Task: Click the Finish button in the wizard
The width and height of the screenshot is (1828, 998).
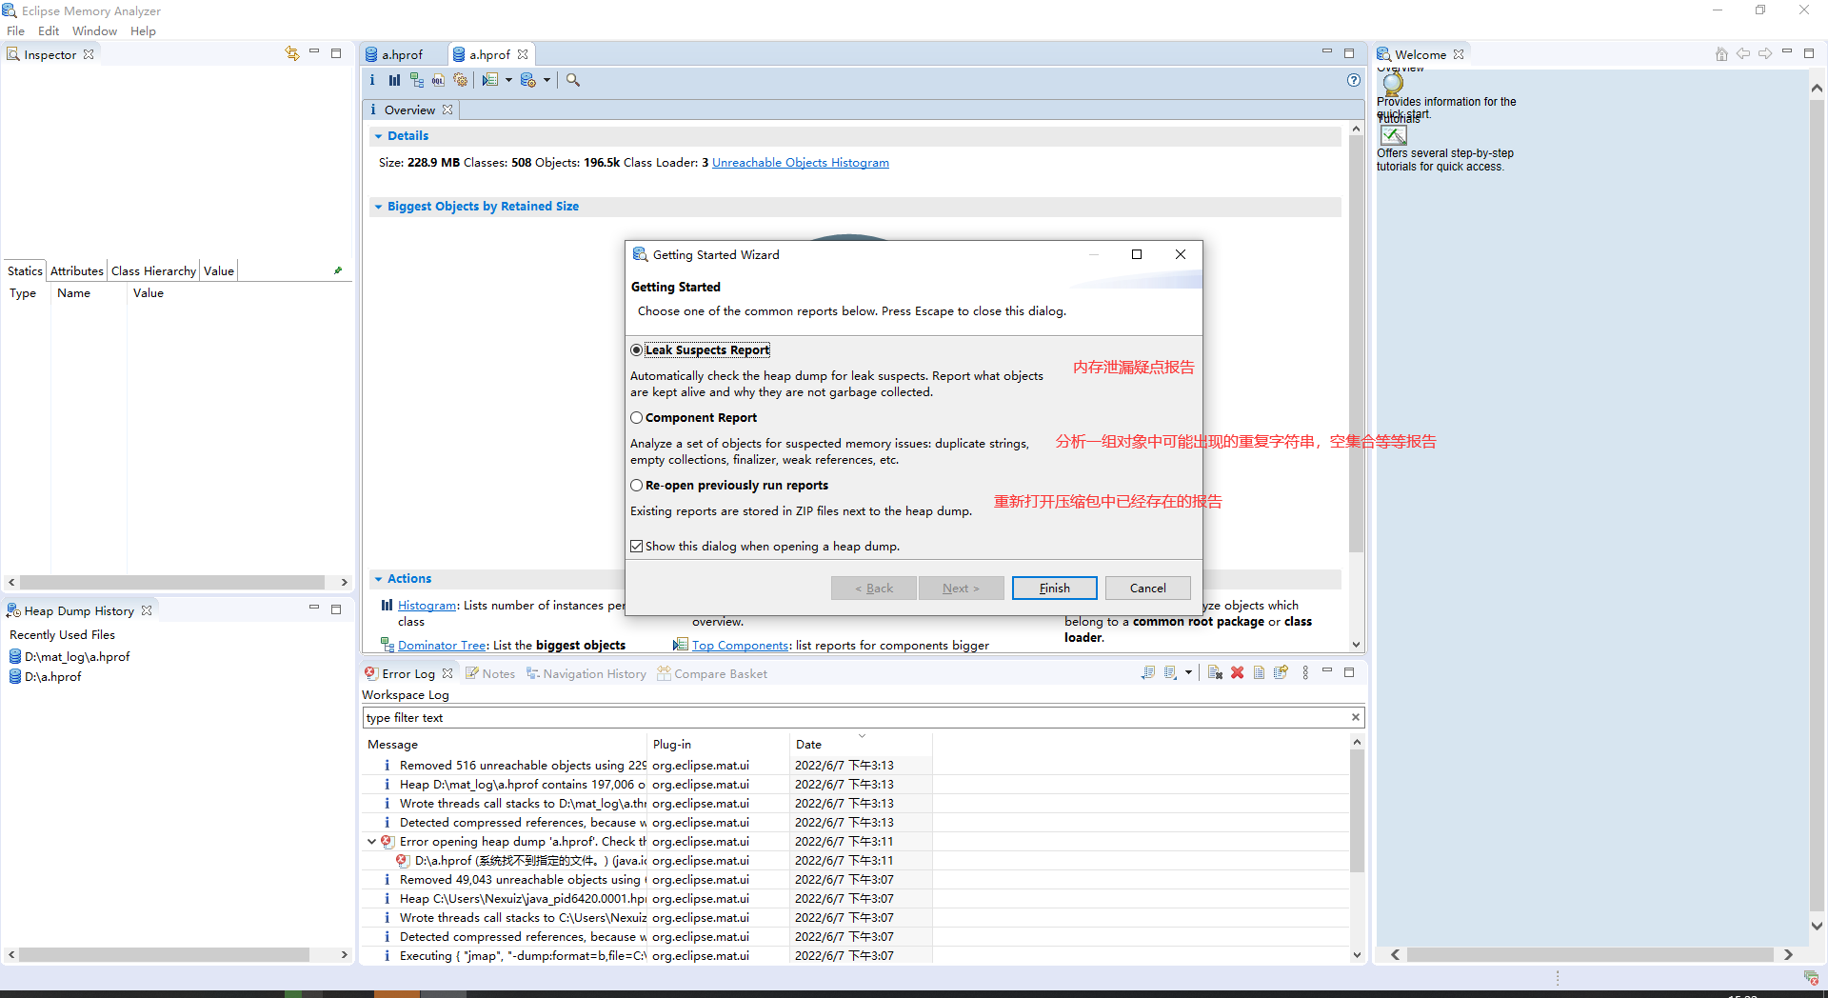Action: 1054,588
